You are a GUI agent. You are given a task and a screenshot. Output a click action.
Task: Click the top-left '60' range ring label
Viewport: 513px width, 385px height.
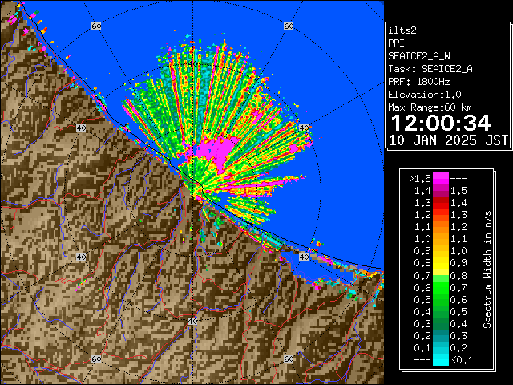pos(96,26)
